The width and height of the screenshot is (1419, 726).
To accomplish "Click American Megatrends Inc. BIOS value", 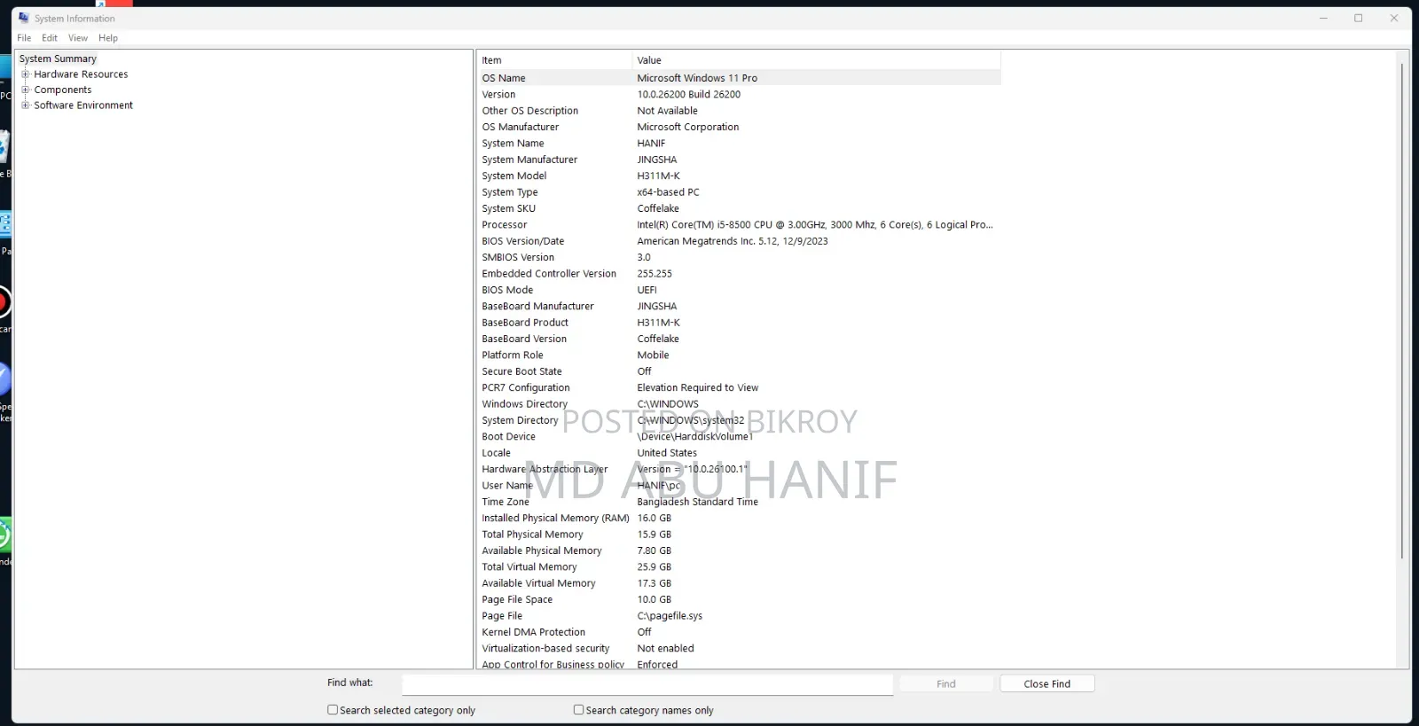I will [733, 241].
